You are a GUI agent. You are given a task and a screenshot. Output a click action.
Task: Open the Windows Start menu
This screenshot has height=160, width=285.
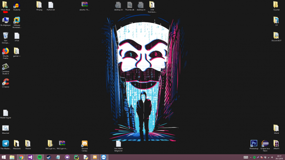pos(4,157)
